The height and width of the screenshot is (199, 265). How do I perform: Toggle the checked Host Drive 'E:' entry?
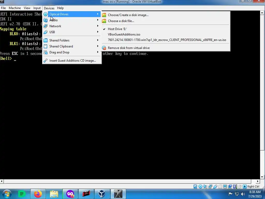click(x=166, y=29)
